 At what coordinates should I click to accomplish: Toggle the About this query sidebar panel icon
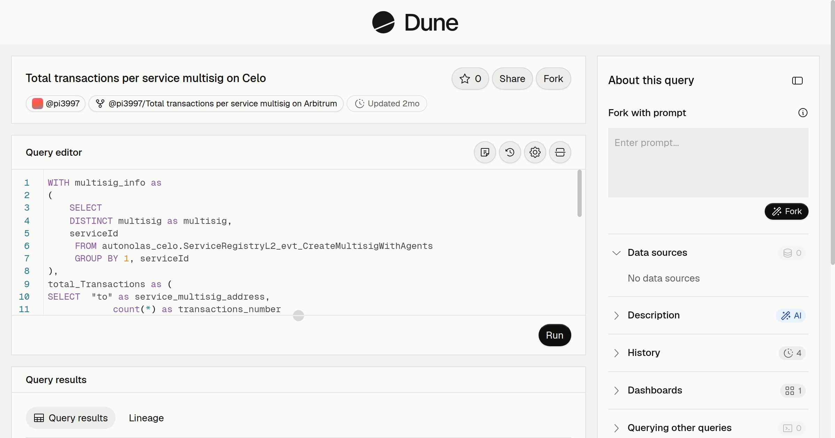coord(797,81)
